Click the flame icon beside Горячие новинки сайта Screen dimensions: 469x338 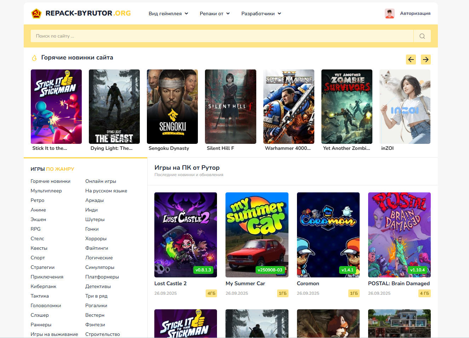(34, 58)
